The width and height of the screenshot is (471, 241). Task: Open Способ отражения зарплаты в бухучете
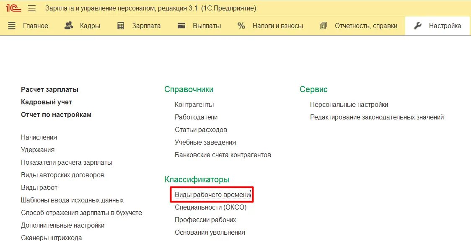click(x=81, y=213)
